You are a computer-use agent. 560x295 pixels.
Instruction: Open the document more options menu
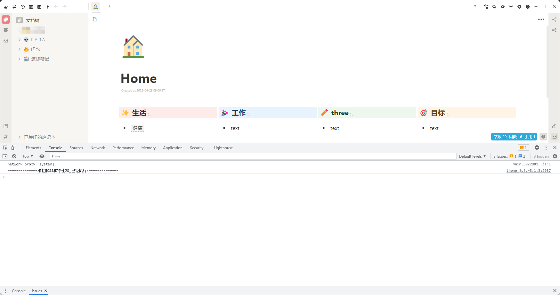tap(541, 20)
